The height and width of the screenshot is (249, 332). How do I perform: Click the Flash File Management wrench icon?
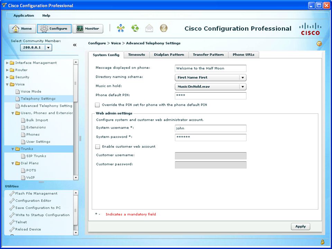click(12, 193)
